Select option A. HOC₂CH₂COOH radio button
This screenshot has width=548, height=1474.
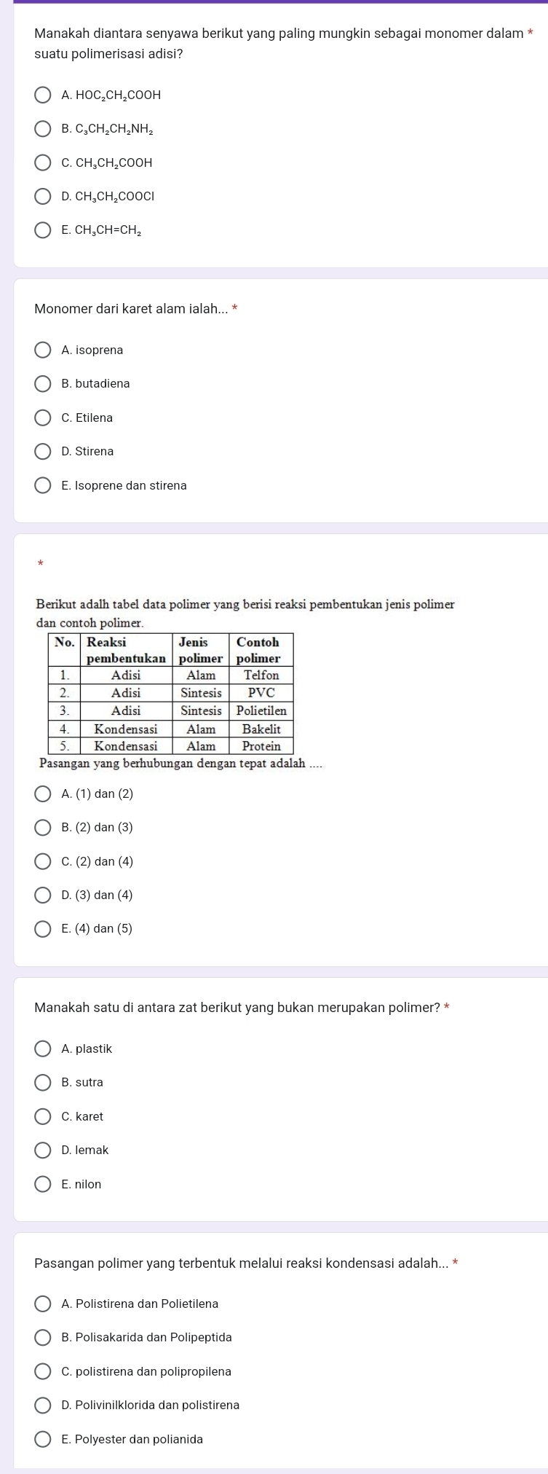44,95
